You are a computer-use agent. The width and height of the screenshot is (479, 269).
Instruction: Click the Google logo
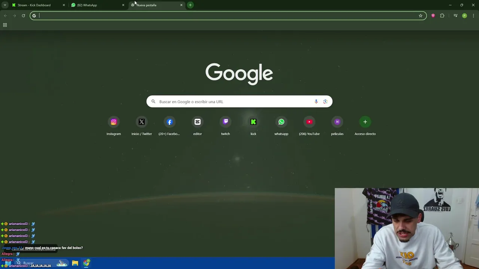[x=239, y=74]
